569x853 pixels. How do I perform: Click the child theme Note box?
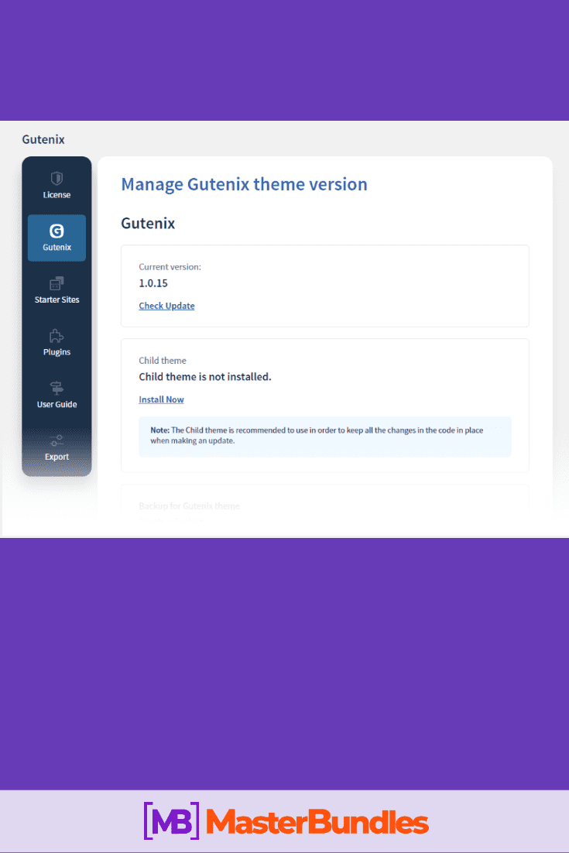coord(324,437)
